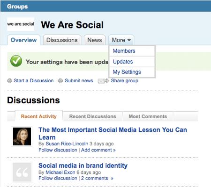
Task: Click Add comment on Susan's discussion
Action: (98, 150)
